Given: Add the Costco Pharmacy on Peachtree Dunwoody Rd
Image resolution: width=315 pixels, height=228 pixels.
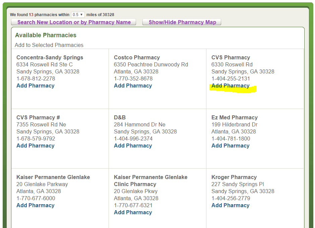Looking at the screenshot, I should point(133,85).
